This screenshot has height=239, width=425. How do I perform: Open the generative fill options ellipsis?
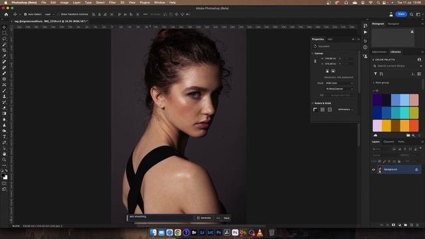(218, 218)
